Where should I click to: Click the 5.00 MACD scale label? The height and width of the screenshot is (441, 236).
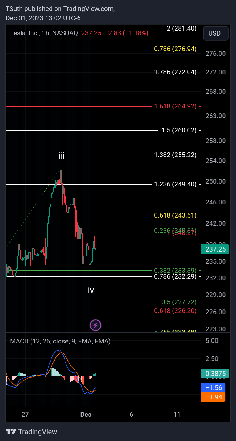(x=212, y=340)
